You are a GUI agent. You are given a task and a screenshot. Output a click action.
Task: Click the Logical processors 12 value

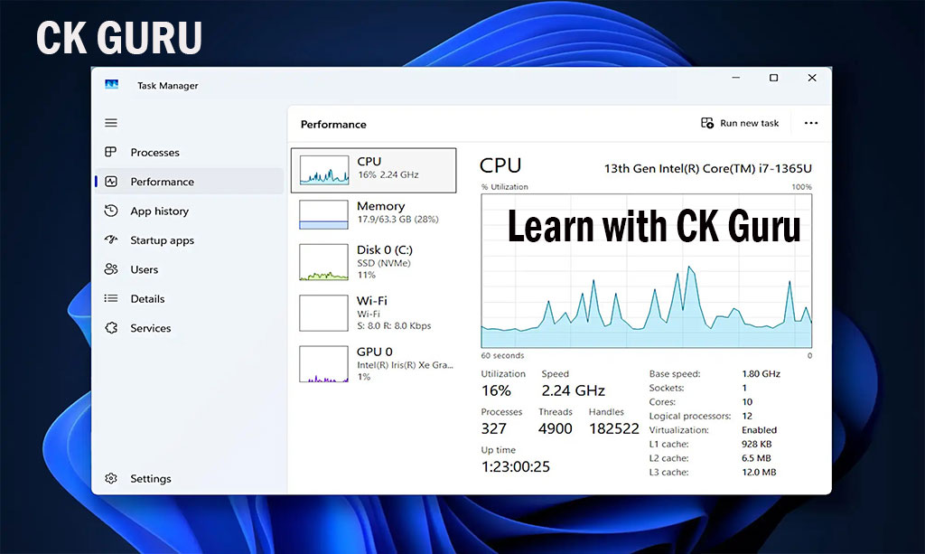pos(747,416)
